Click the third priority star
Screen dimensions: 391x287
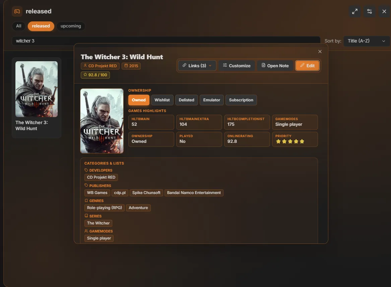pos(290,141)
